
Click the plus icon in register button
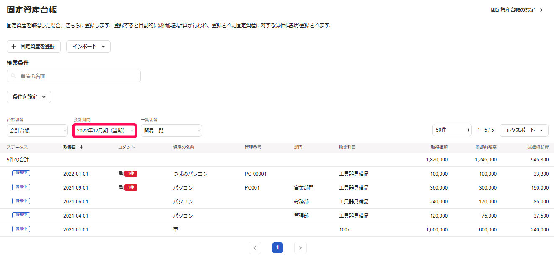pyautogui.click(x=14, y=47)
